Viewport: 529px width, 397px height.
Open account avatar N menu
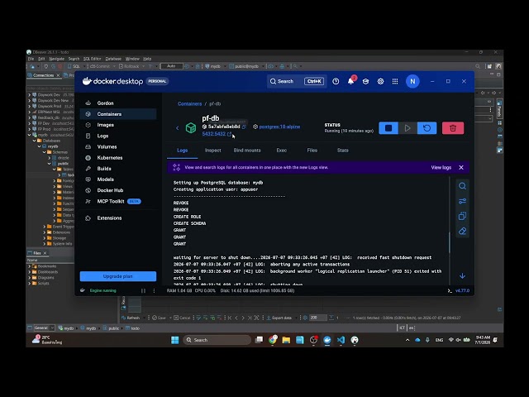point(412,81)
